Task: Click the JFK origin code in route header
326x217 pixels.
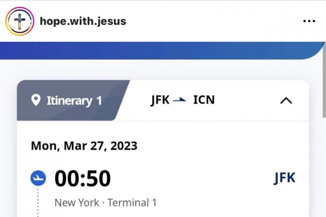Action: pos(160,100)
